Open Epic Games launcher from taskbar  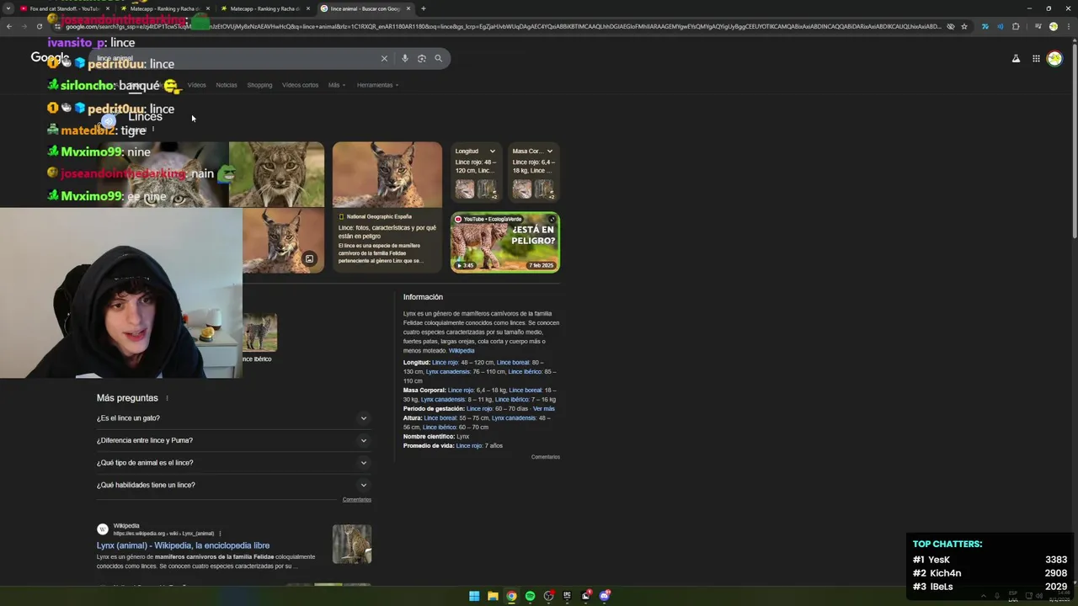567,596
